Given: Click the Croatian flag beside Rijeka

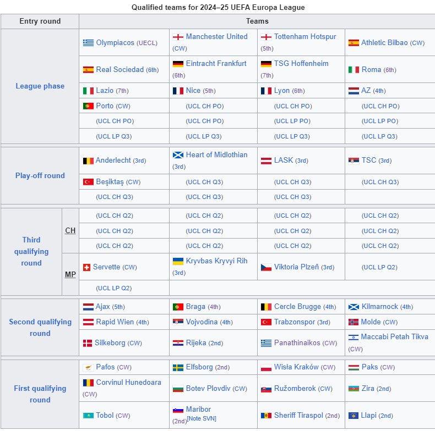Looking at the screenshot, I should pyautogui.click(x=178, y=343).
